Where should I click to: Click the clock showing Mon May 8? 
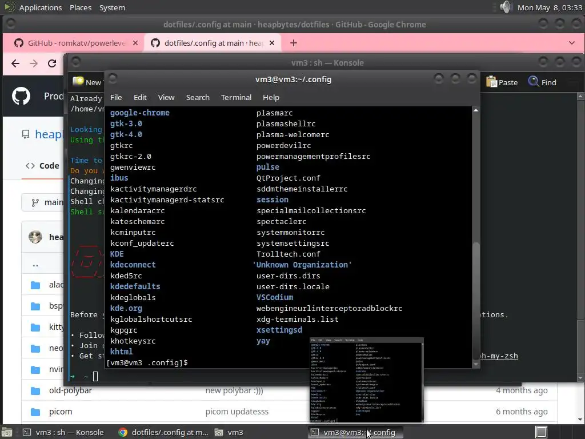[x=550, y=7]
